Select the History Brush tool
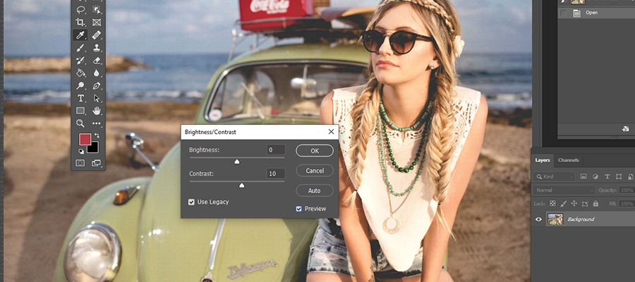This screenshot has width=635, height=282. pyautogui.click(x=80, y=61)
